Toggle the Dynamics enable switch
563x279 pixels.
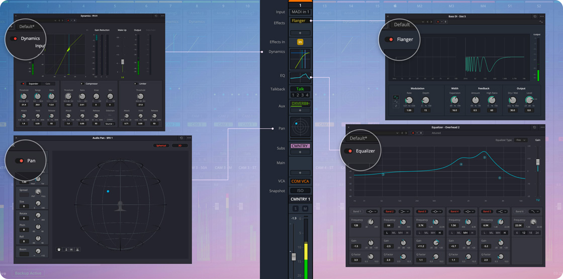(15, 39)
